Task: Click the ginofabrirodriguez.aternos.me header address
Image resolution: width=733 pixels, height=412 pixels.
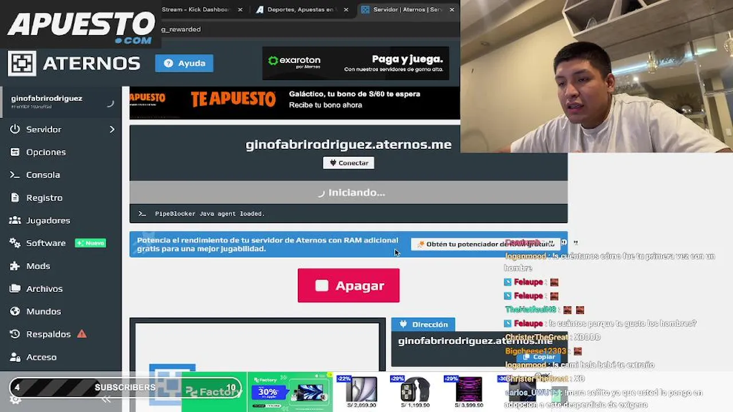Action: pos(348,145)
